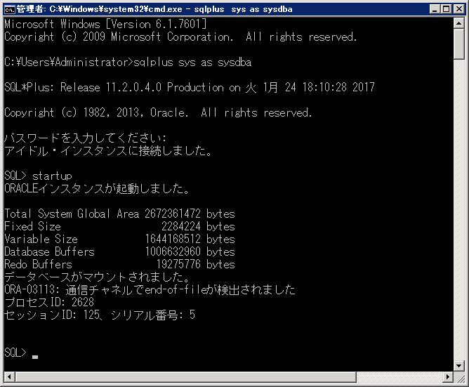Click the resize grip at window corner

point(459,377)
